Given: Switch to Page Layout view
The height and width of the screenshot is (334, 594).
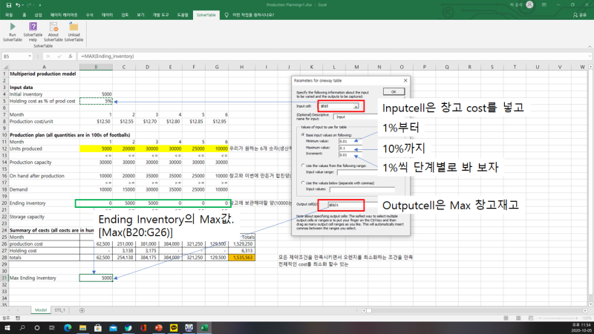Looking at the screenshot, I should 518,318.
